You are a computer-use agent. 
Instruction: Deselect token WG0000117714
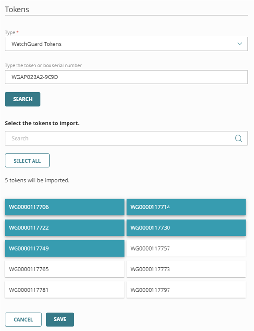186,207
